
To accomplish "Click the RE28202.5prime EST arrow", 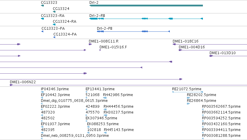I will (188, 98).
